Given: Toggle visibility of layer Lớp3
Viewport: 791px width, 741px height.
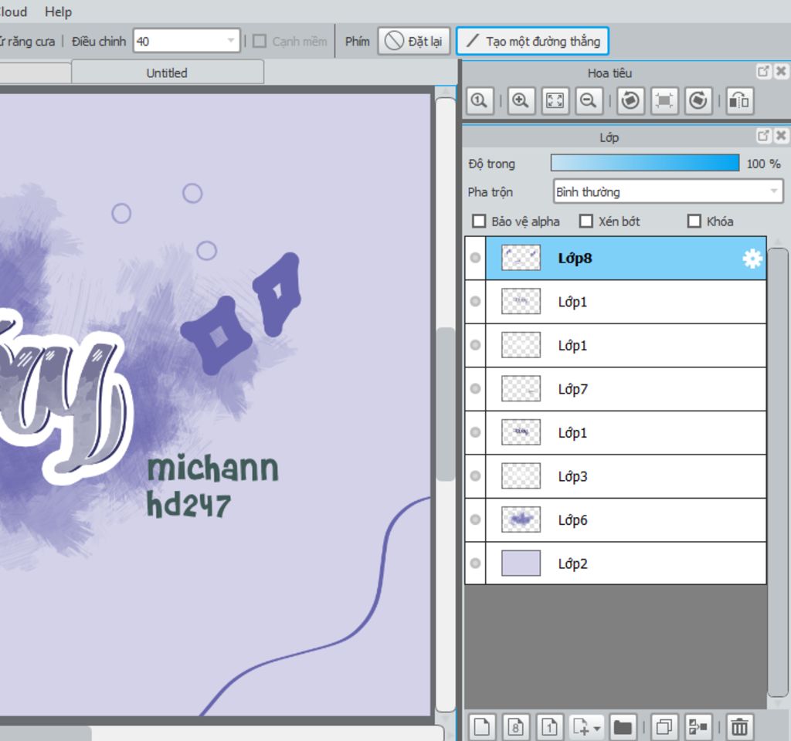Looking at the screenshot, I should point(475,475).
